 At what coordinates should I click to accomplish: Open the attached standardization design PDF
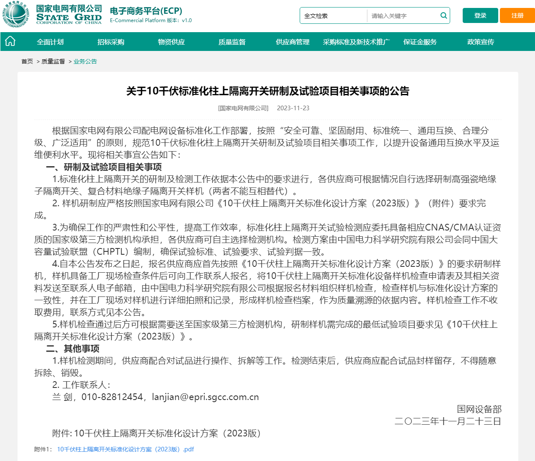pyautogui.click(x=125, y=449)
